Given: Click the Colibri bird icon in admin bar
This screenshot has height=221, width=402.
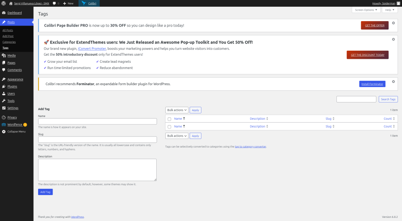Looking at the screenshot, I should click(x=84, y=3).
